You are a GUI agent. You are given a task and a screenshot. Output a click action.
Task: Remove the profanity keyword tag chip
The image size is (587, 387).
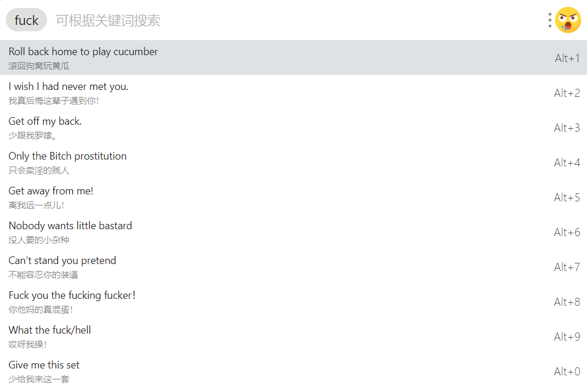[x=26, y=20]
